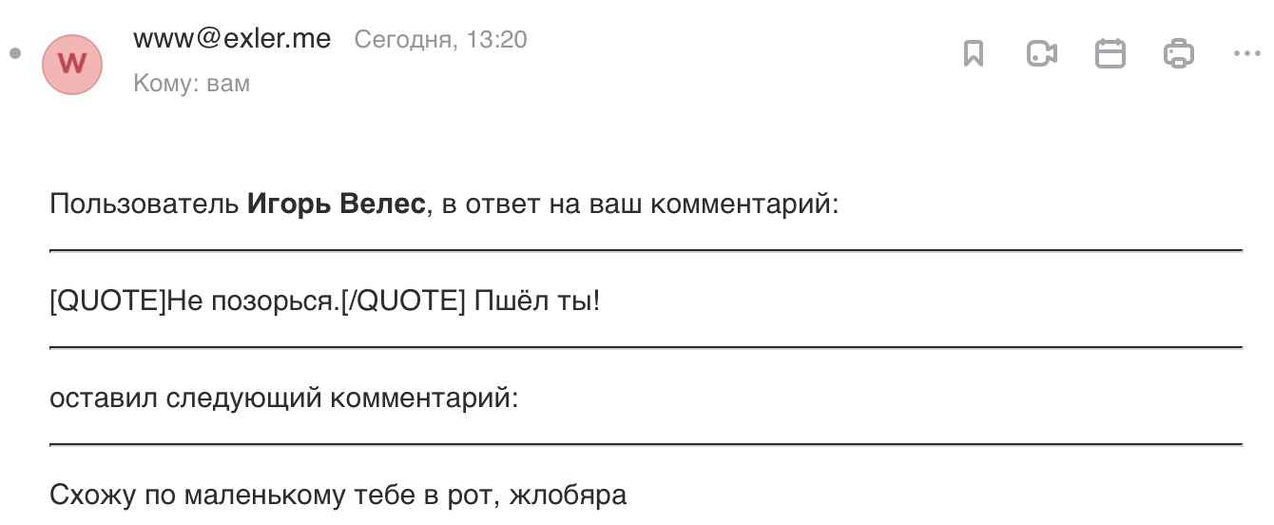Open sender address www@exler.me
Screen dimensions: 1274x525
tap(232, 39)
